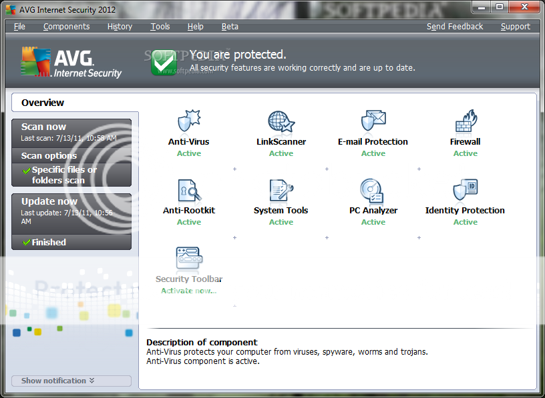Expand the Show notification panel

click(x=71, y=381)
